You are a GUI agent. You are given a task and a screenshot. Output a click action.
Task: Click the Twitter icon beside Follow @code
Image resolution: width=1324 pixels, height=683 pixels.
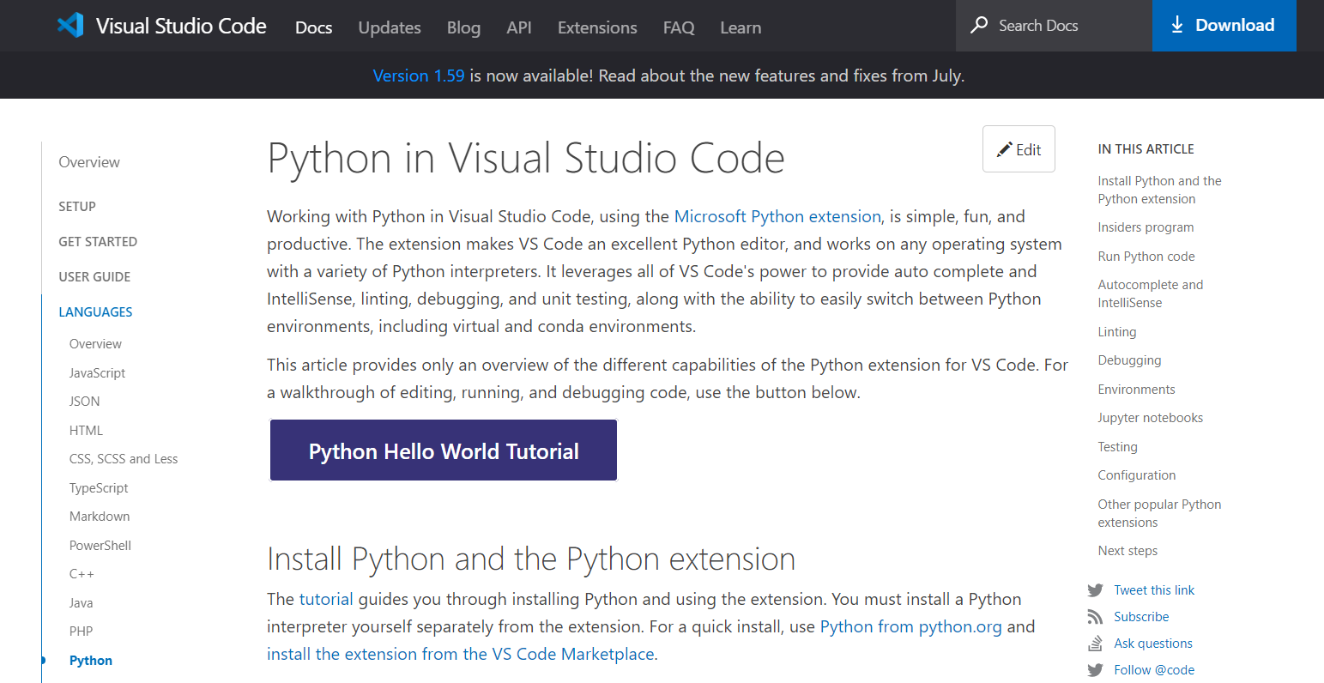(1095, 670)
